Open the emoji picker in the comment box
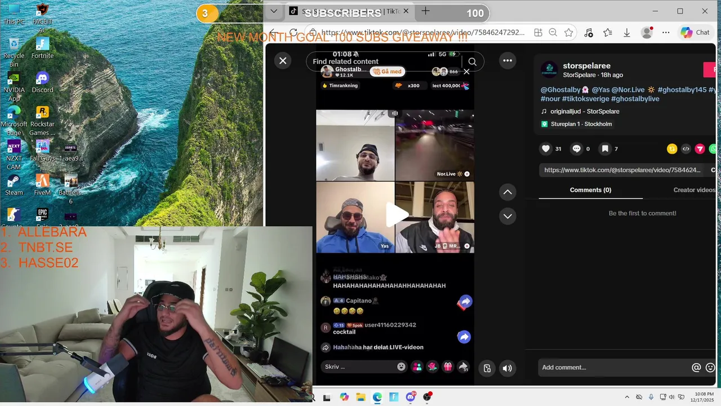 (x=710, y=367)
